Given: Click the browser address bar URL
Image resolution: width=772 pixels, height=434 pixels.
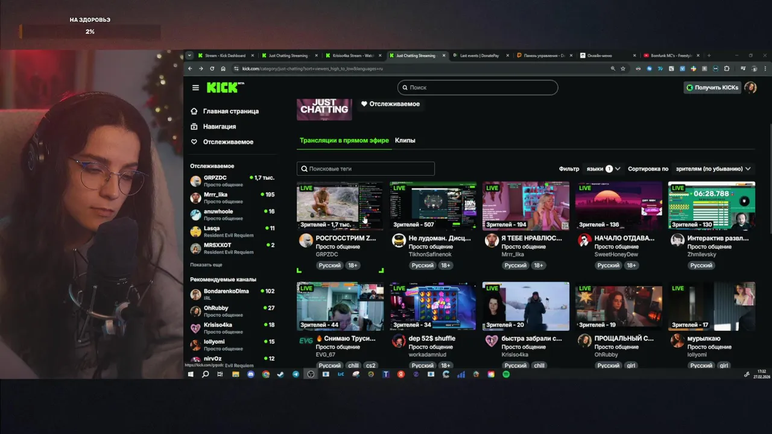Looking at the screenshot, I should 312,69.
